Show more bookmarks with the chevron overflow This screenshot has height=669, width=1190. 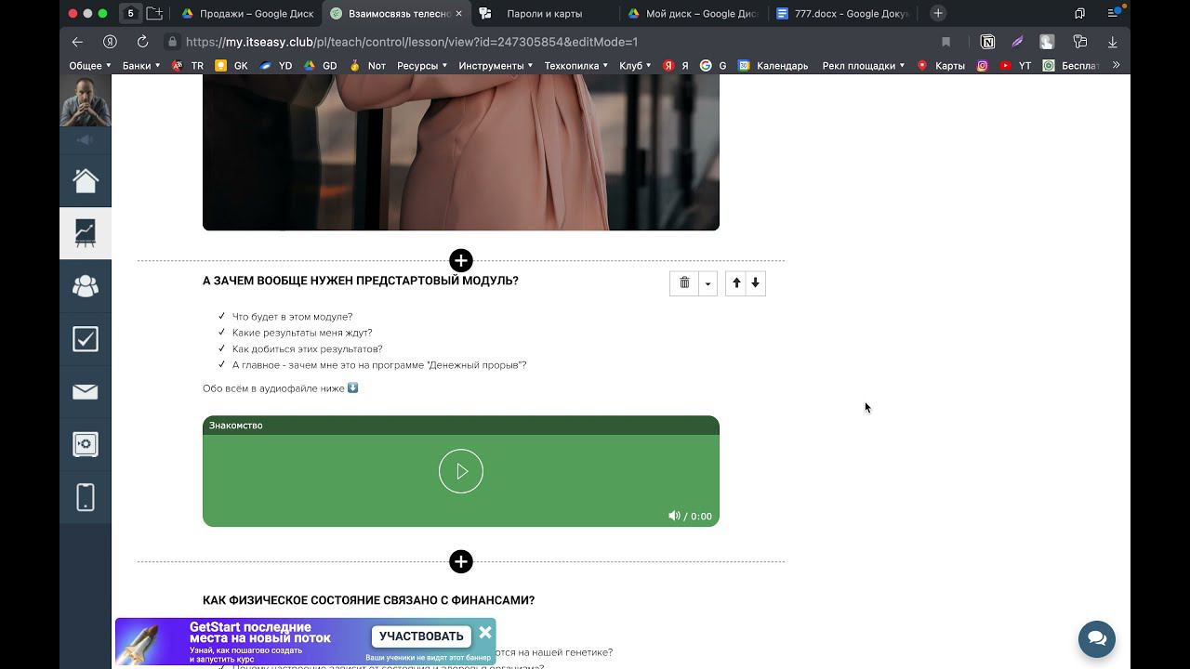click(1116, 65)
